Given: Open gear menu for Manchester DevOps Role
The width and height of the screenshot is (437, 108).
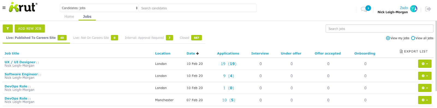Looking at the screenshot, I should 425,100.
